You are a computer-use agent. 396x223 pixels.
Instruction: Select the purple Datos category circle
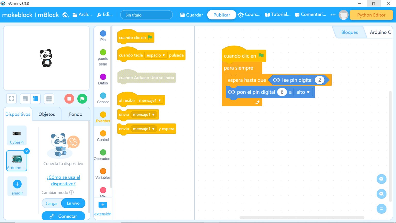tap(103, 77)
